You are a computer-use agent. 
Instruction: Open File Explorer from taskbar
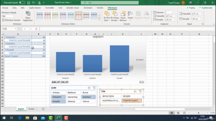[27, 118]
